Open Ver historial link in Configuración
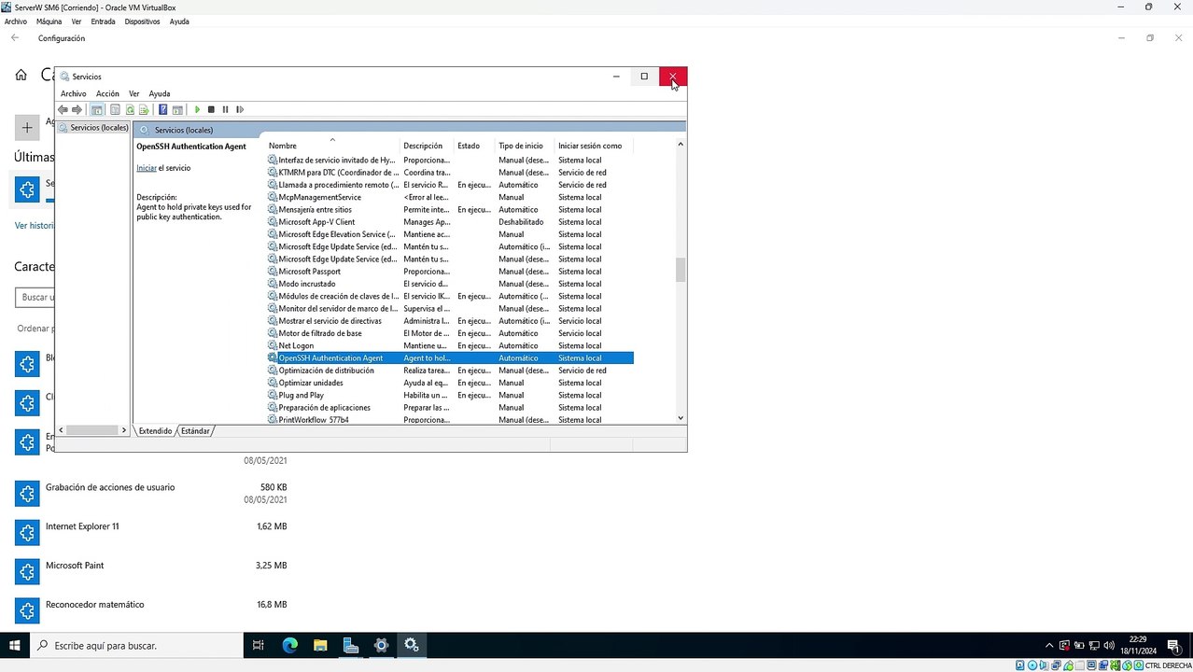Screen dimensions: 1193x672 pyautogui.click(x=35, y=226)
